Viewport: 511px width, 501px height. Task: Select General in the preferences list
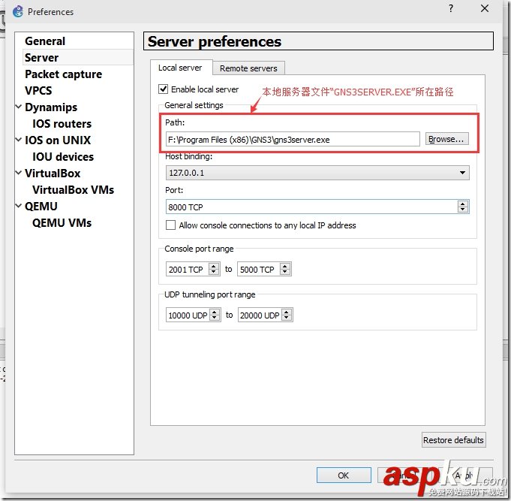[45, 41]
